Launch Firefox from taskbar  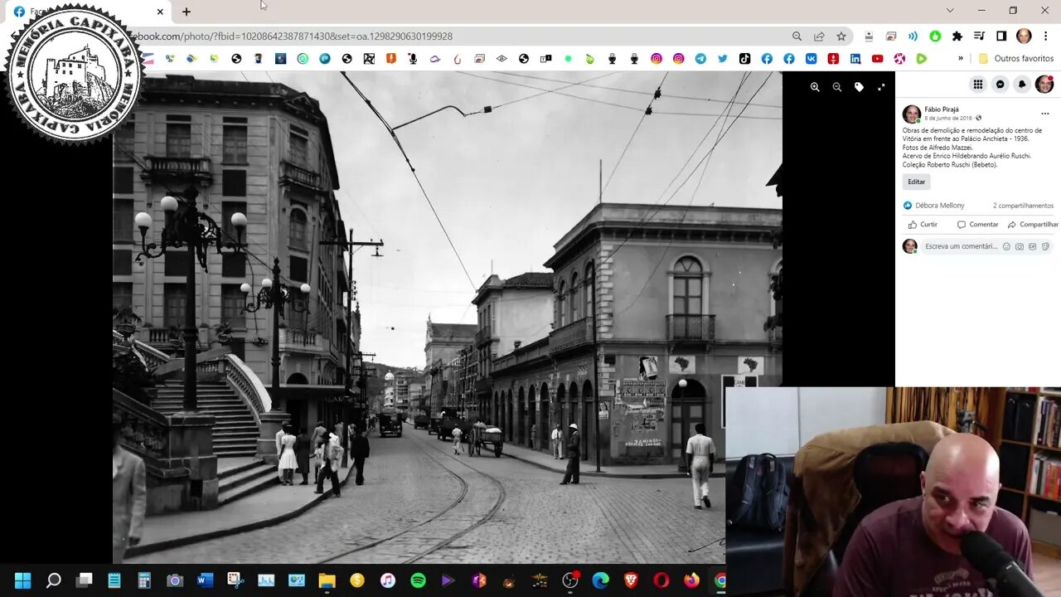click(x=691, y=580)
